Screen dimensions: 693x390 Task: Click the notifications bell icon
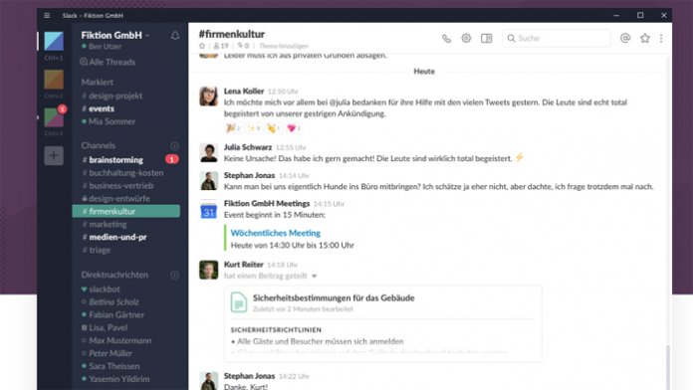[x=175, y=36]
